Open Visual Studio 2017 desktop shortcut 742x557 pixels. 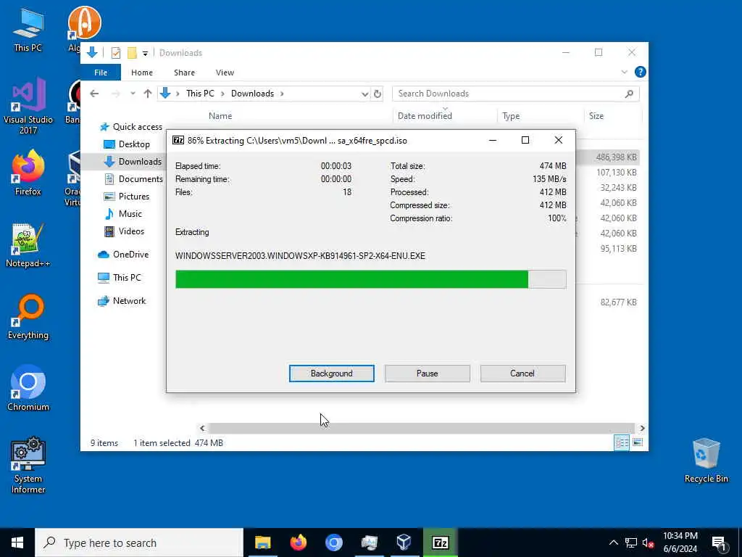tap(28, 106)
